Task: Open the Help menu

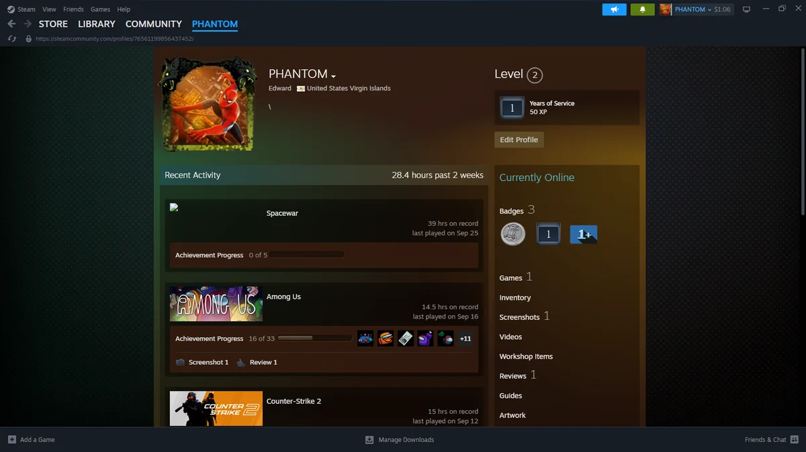Action: coord(124,9)
